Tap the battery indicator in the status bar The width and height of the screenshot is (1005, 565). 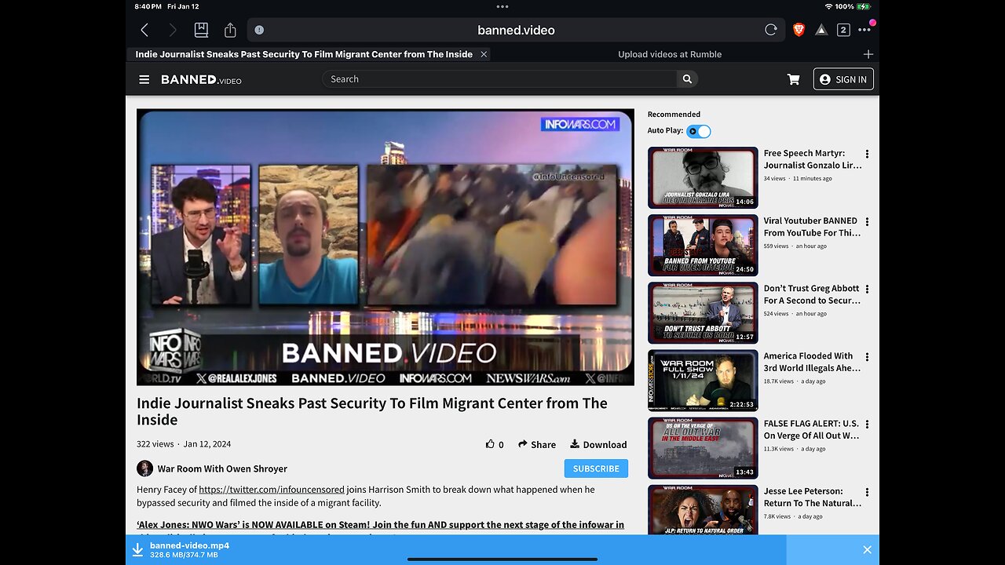(x=863, y=6)
